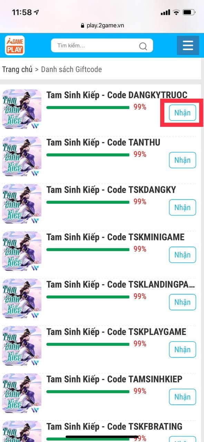Viewport: 204px width, 442px height.
Task: Open game icon next to TSKMINIGAME code
Action: pyautogui.click(x=22, y=251)
